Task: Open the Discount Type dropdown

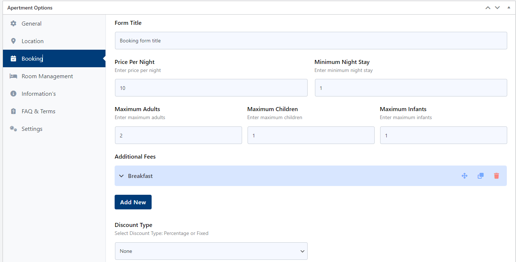Action: (x=211, y=251)
